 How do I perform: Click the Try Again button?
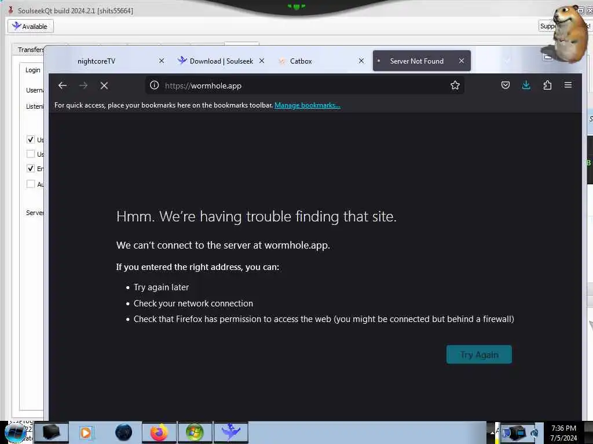tap(479, 354)
